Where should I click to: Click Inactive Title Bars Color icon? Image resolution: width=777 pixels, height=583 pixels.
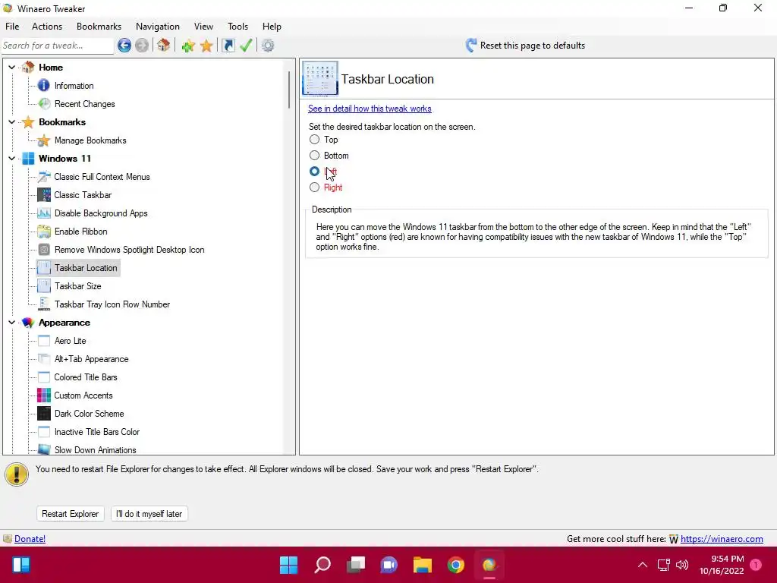[43, 432]
